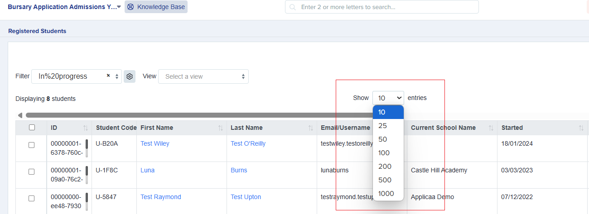This screenshot has height=214, width=589.
Task: Choose 10 entries option
Action: (x=388, y=112)
